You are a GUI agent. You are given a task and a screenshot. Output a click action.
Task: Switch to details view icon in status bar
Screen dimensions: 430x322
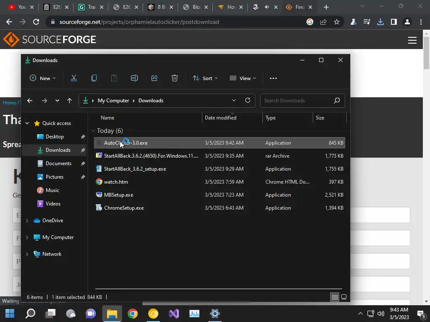pyautogui.click(x=335, y=297)
